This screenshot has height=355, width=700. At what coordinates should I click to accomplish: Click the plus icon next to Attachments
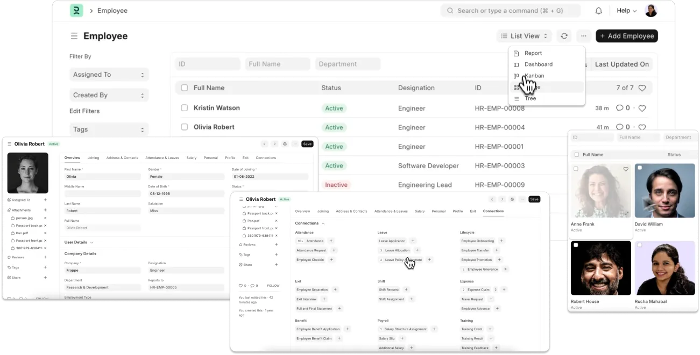[x=45, y=210]
